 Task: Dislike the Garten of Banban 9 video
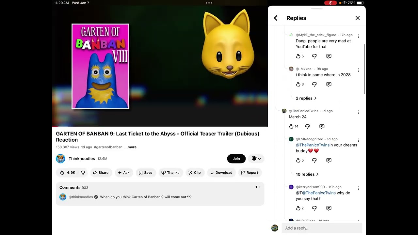click(x=83, y=173)
